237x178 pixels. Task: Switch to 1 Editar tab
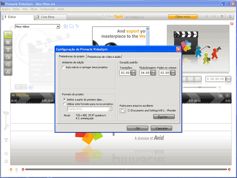(x=18, y=17)
